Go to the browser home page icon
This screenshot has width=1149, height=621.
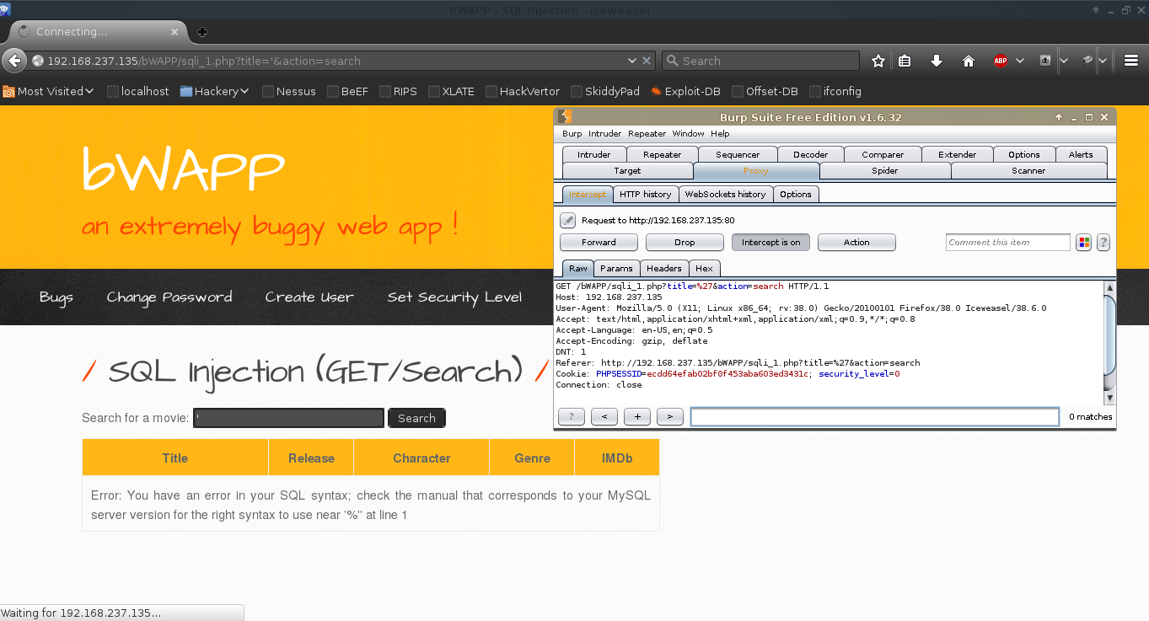tap(969, 61)
